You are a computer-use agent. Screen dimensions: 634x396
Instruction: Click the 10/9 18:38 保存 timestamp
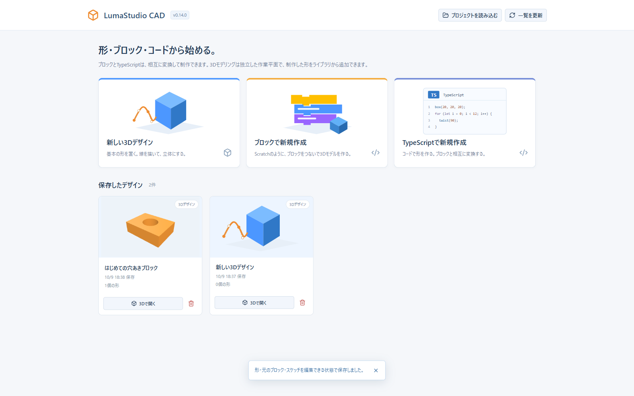pos(120,277)
